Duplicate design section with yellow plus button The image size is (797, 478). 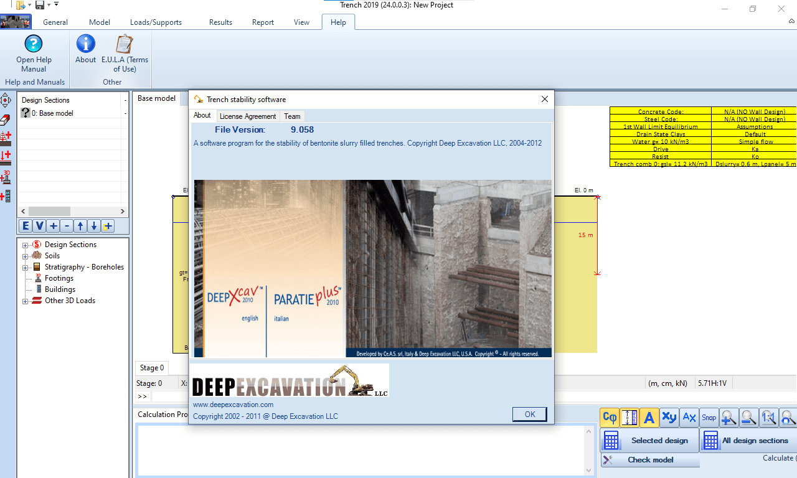[108, 226]
